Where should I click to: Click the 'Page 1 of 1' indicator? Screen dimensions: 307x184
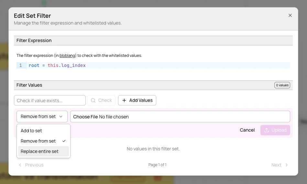pyautogui.click(x=158, y=165)
